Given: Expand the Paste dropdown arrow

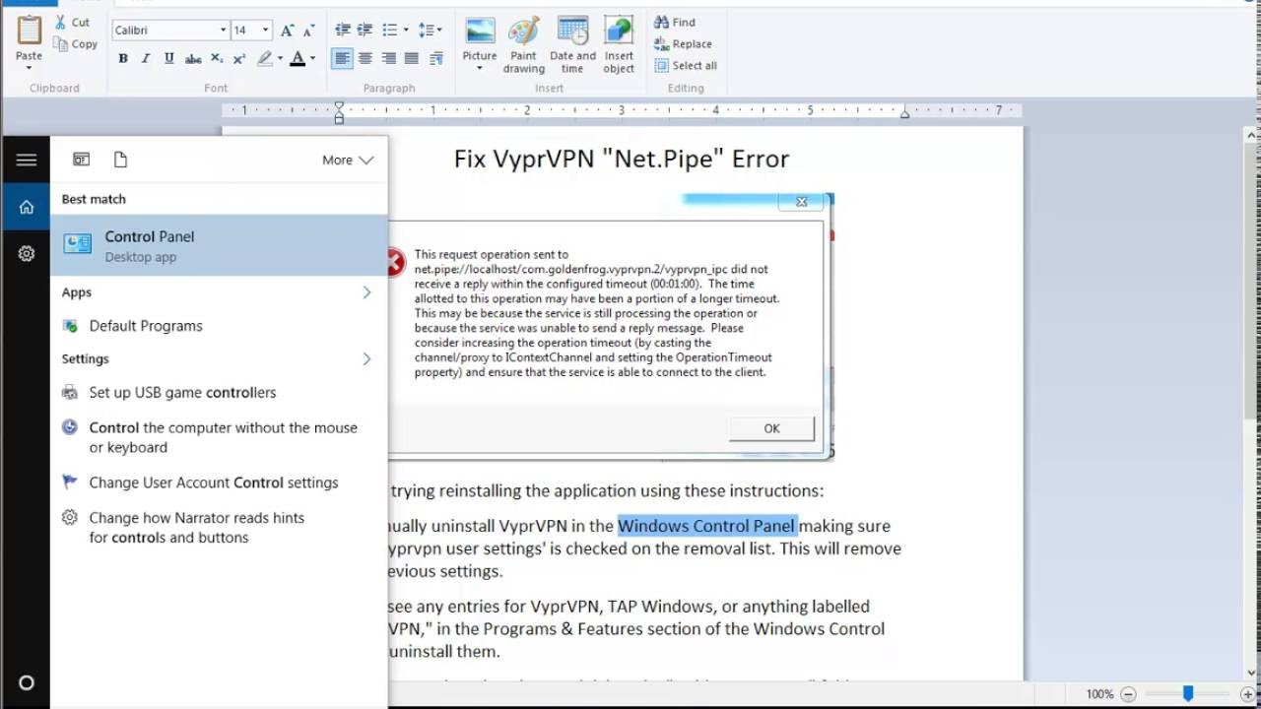Looking at the screenshot, I should [30, 68].
